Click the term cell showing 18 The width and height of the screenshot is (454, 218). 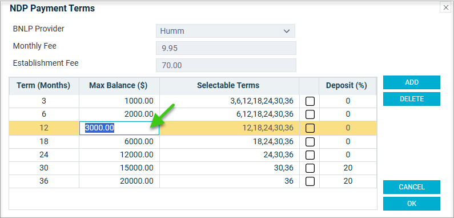pos(44,142)
